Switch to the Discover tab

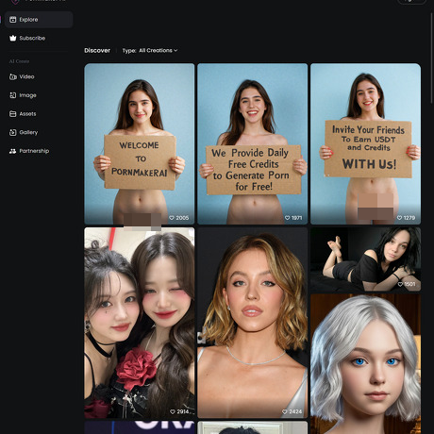tap(97, 50)
